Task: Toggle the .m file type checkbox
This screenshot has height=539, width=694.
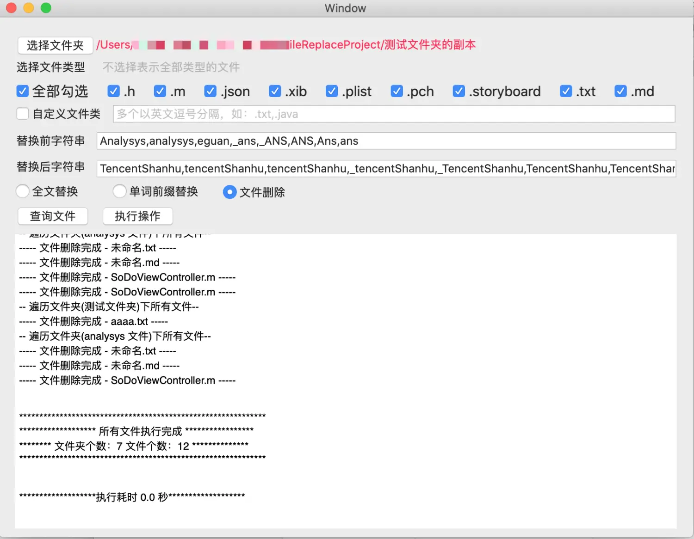Action: click(160, 92)
